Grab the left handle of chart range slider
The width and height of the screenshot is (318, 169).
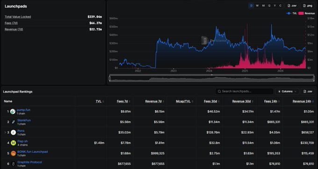[x=110, y=78]
